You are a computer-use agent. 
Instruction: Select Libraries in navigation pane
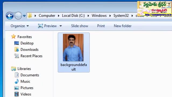(x=24, y=69)
